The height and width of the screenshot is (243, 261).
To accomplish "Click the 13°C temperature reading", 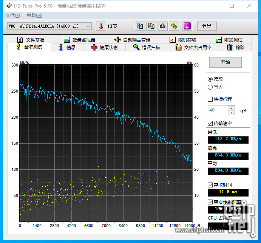I will tap(112, 26).
